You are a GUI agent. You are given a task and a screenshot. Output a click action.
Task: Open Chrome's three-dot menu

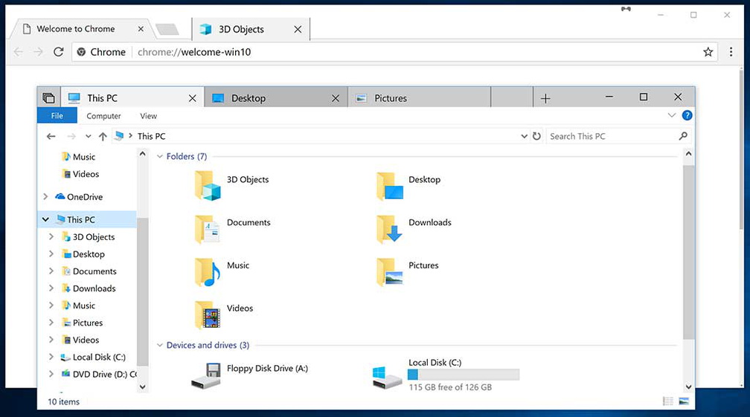pyautogui.click(x=731, y=51)
